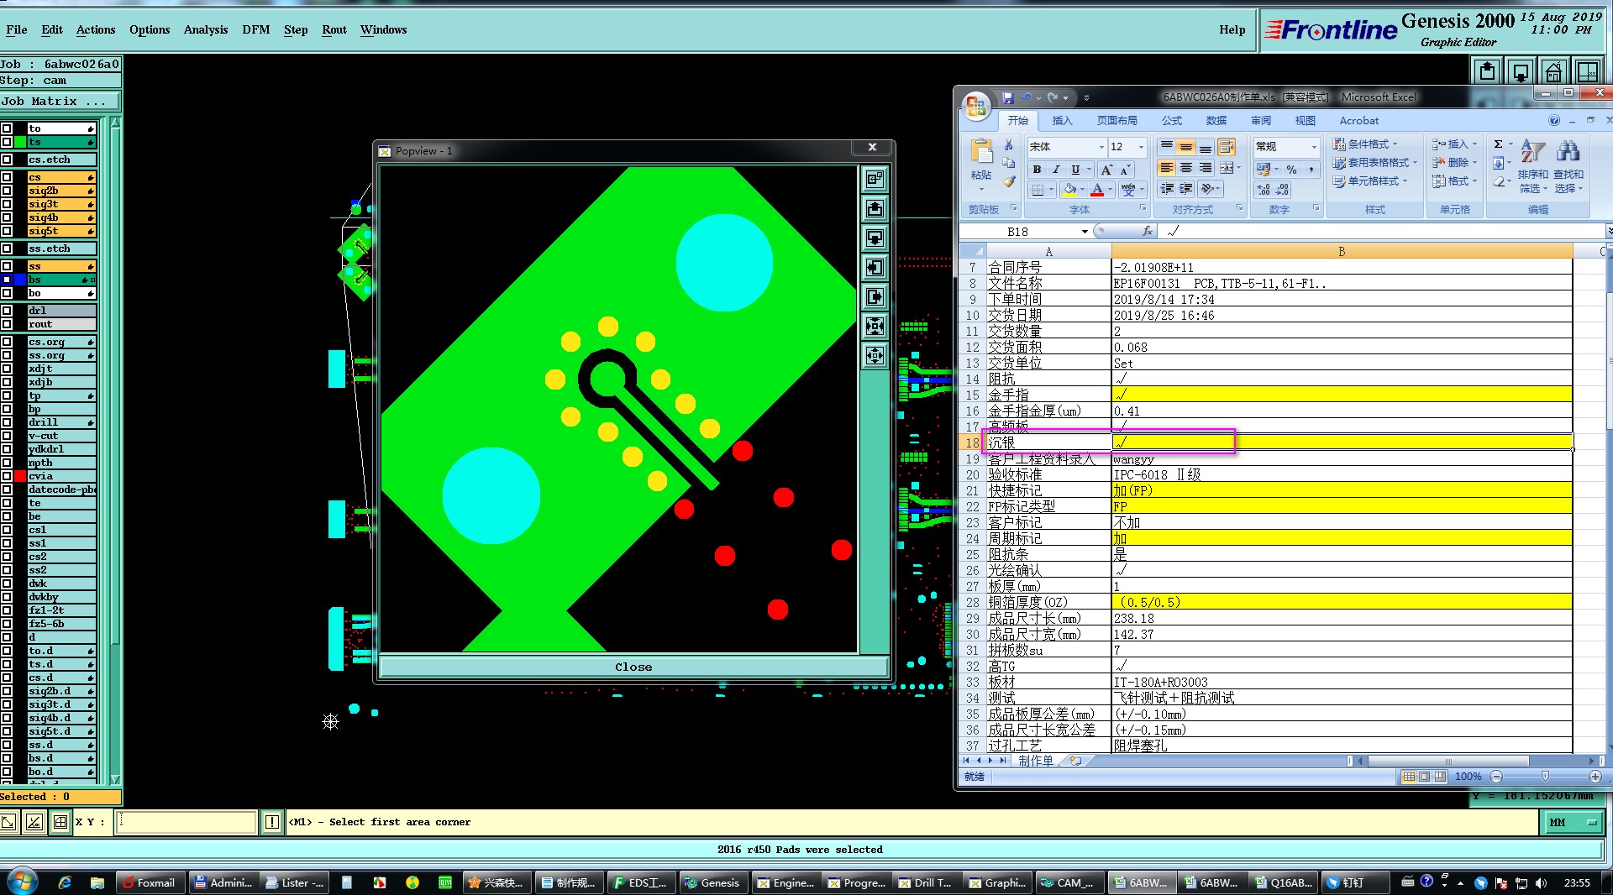Toggle the checkbox for layer cvia

7,476
